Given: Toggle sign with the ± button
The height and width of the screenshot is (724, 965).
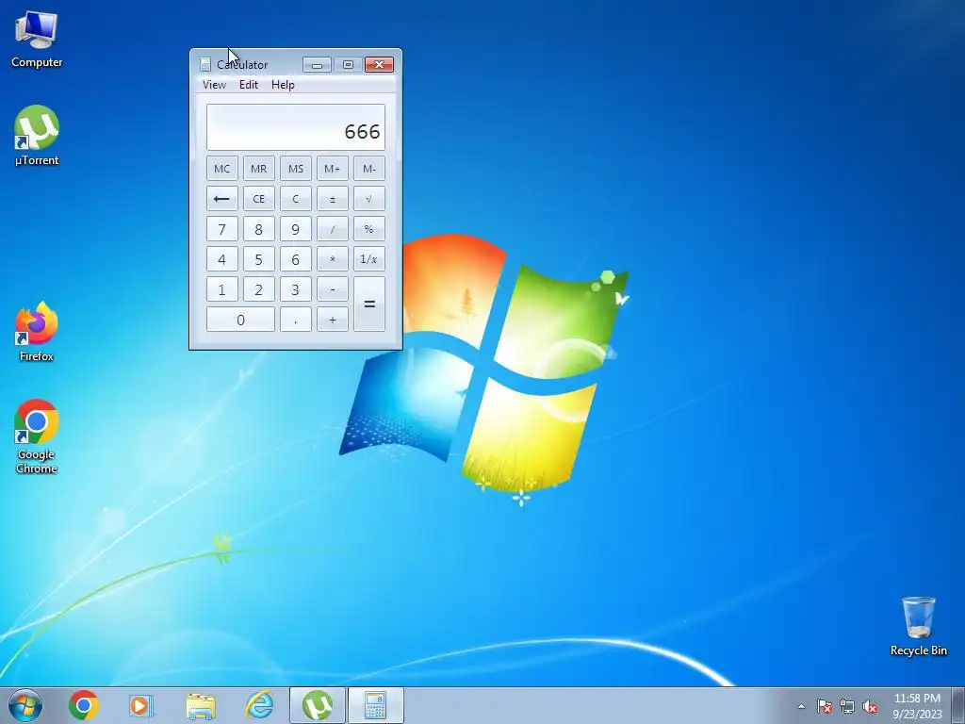Looking at the screenshot, I should (333, 199).
